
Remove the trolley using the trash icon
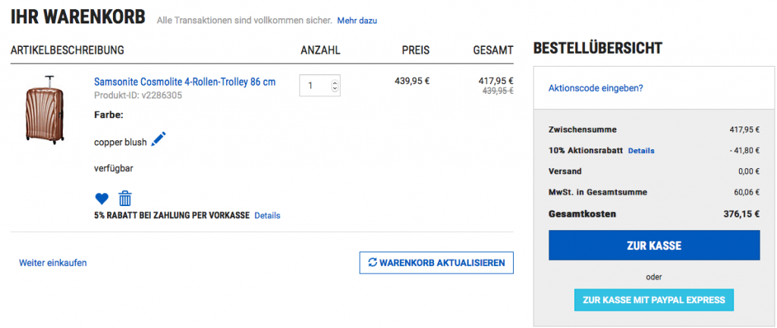pyautogui.click(x=125, y=198)
